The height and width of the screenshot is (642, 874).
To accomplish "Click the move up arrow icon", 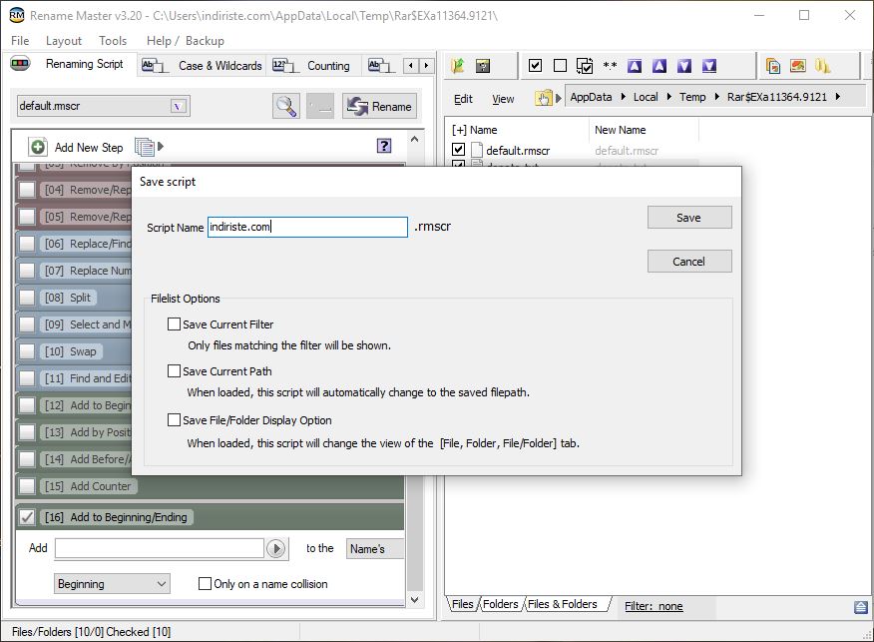I will tap(659, 66).
